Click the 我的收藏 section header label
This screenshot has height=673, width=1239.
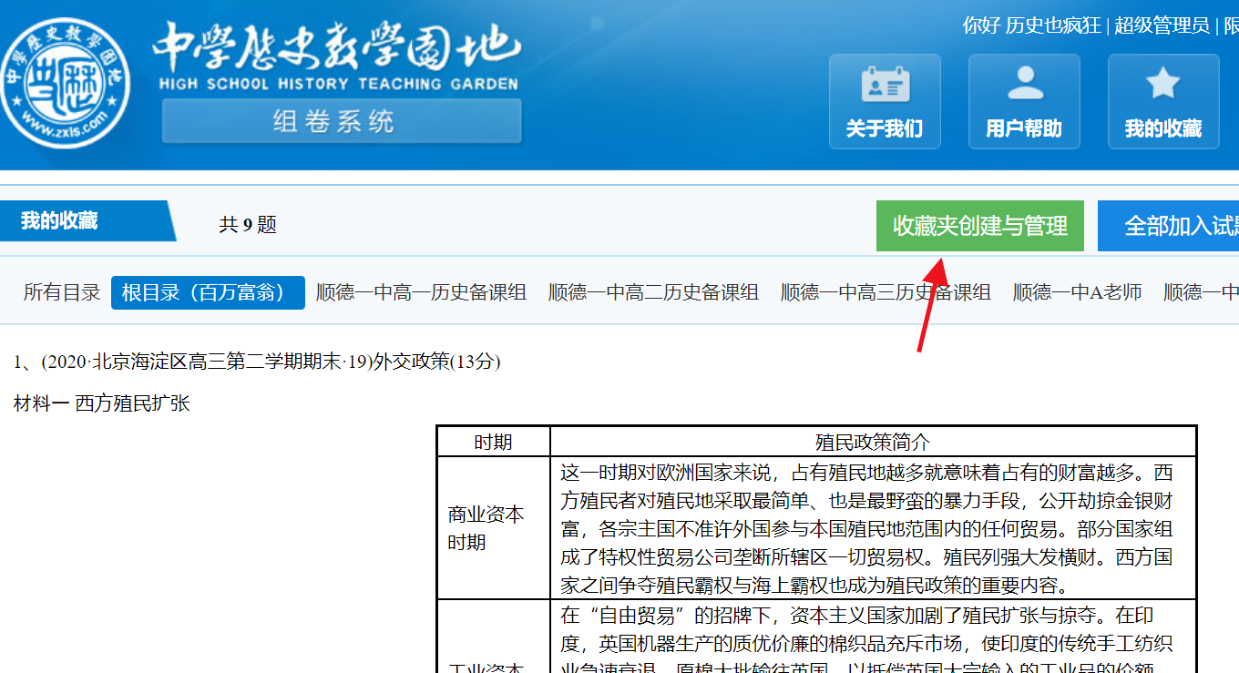click(x=60, y=220)
